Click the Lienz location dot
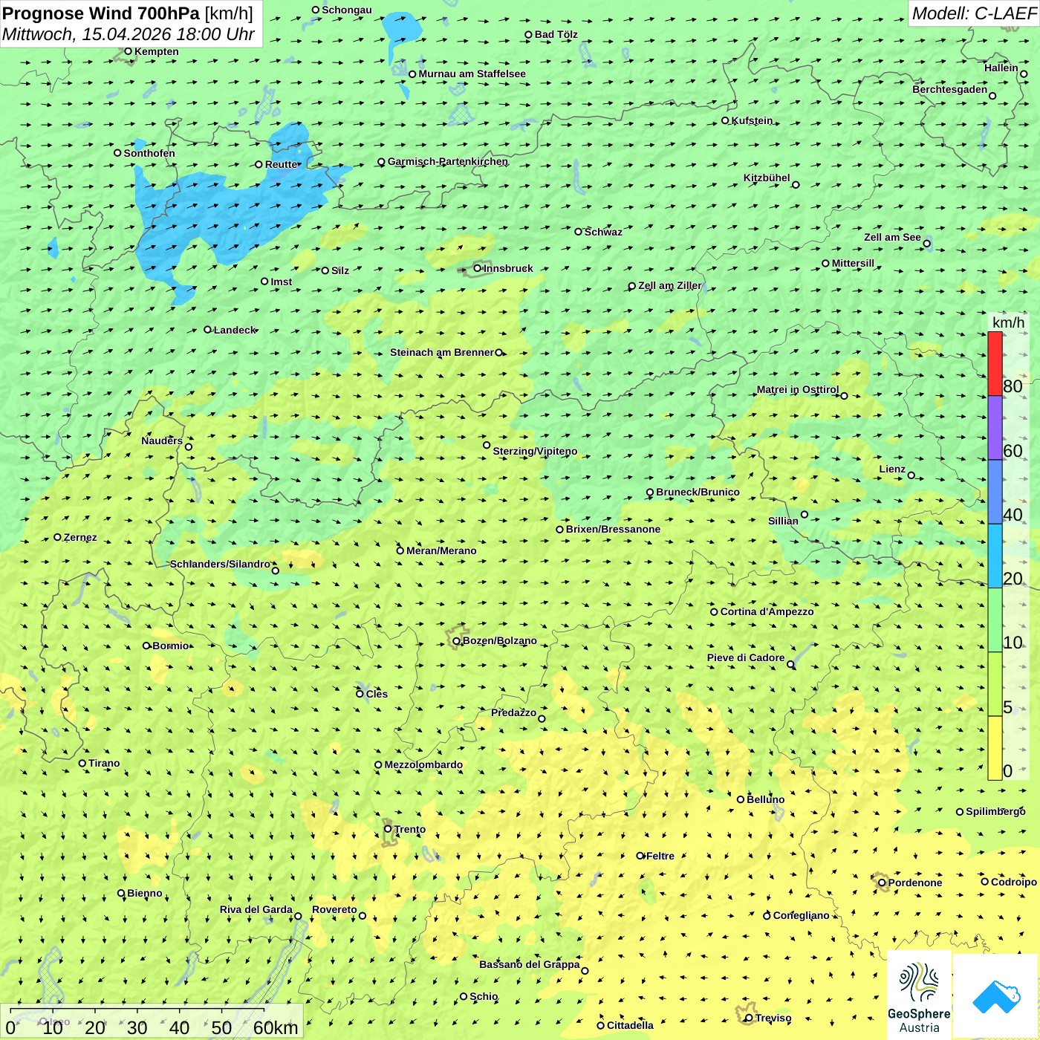Image resolution: width=1040 pixels, height=1040 pixels. (x=911, y=475)
